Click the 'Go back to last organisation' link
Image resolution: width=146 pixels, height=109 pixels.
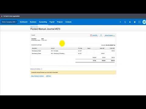pyautogui.click(x=11, y=16)
